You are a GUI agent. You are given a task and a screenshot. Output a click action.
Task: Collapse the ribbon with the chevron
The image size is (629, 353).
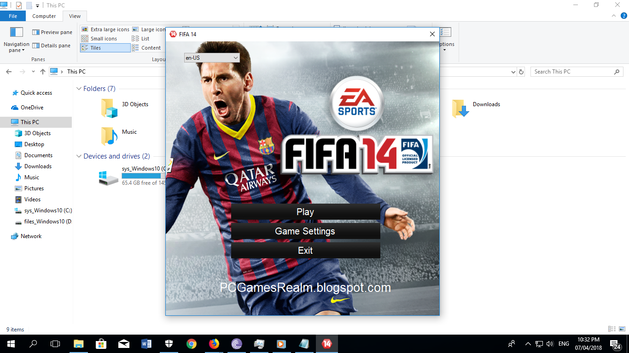tap(613, 16)
